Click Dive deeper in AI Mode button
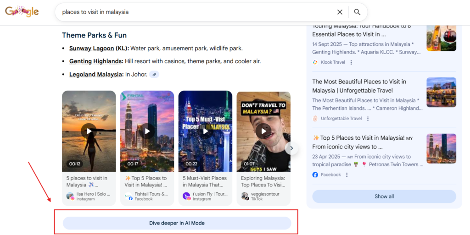The height and width of the screenshot is (235, 470). coord(177,223)
